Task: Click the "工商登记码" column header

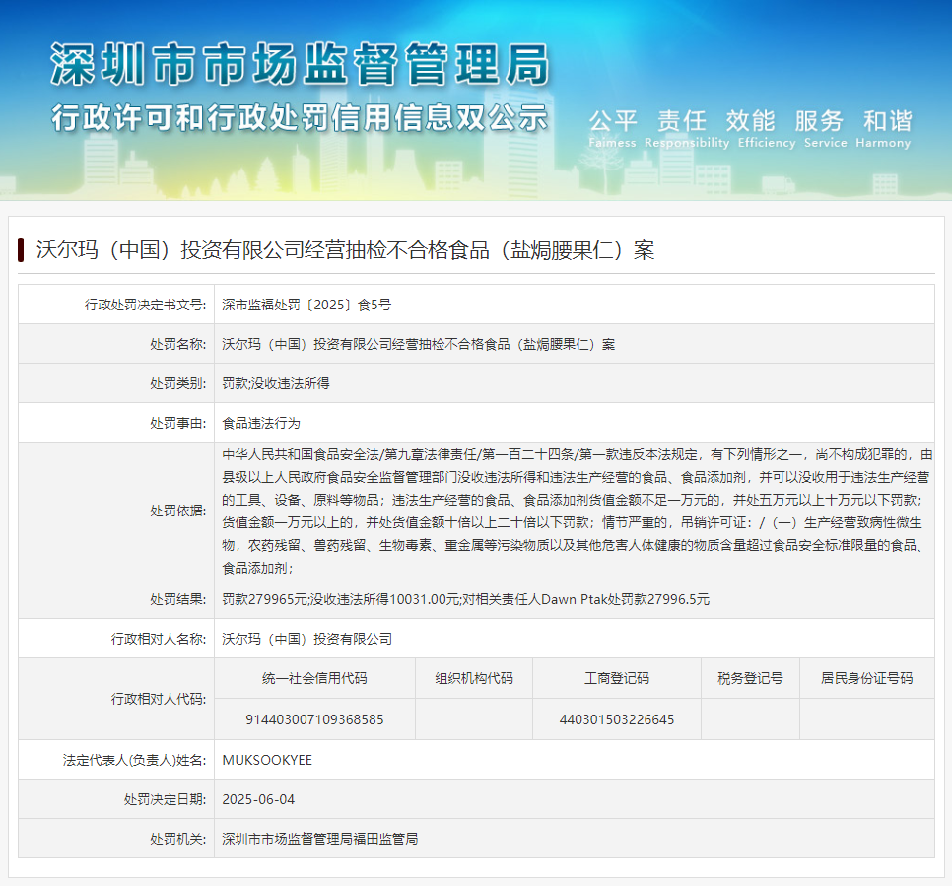Action: coord(617,678)
